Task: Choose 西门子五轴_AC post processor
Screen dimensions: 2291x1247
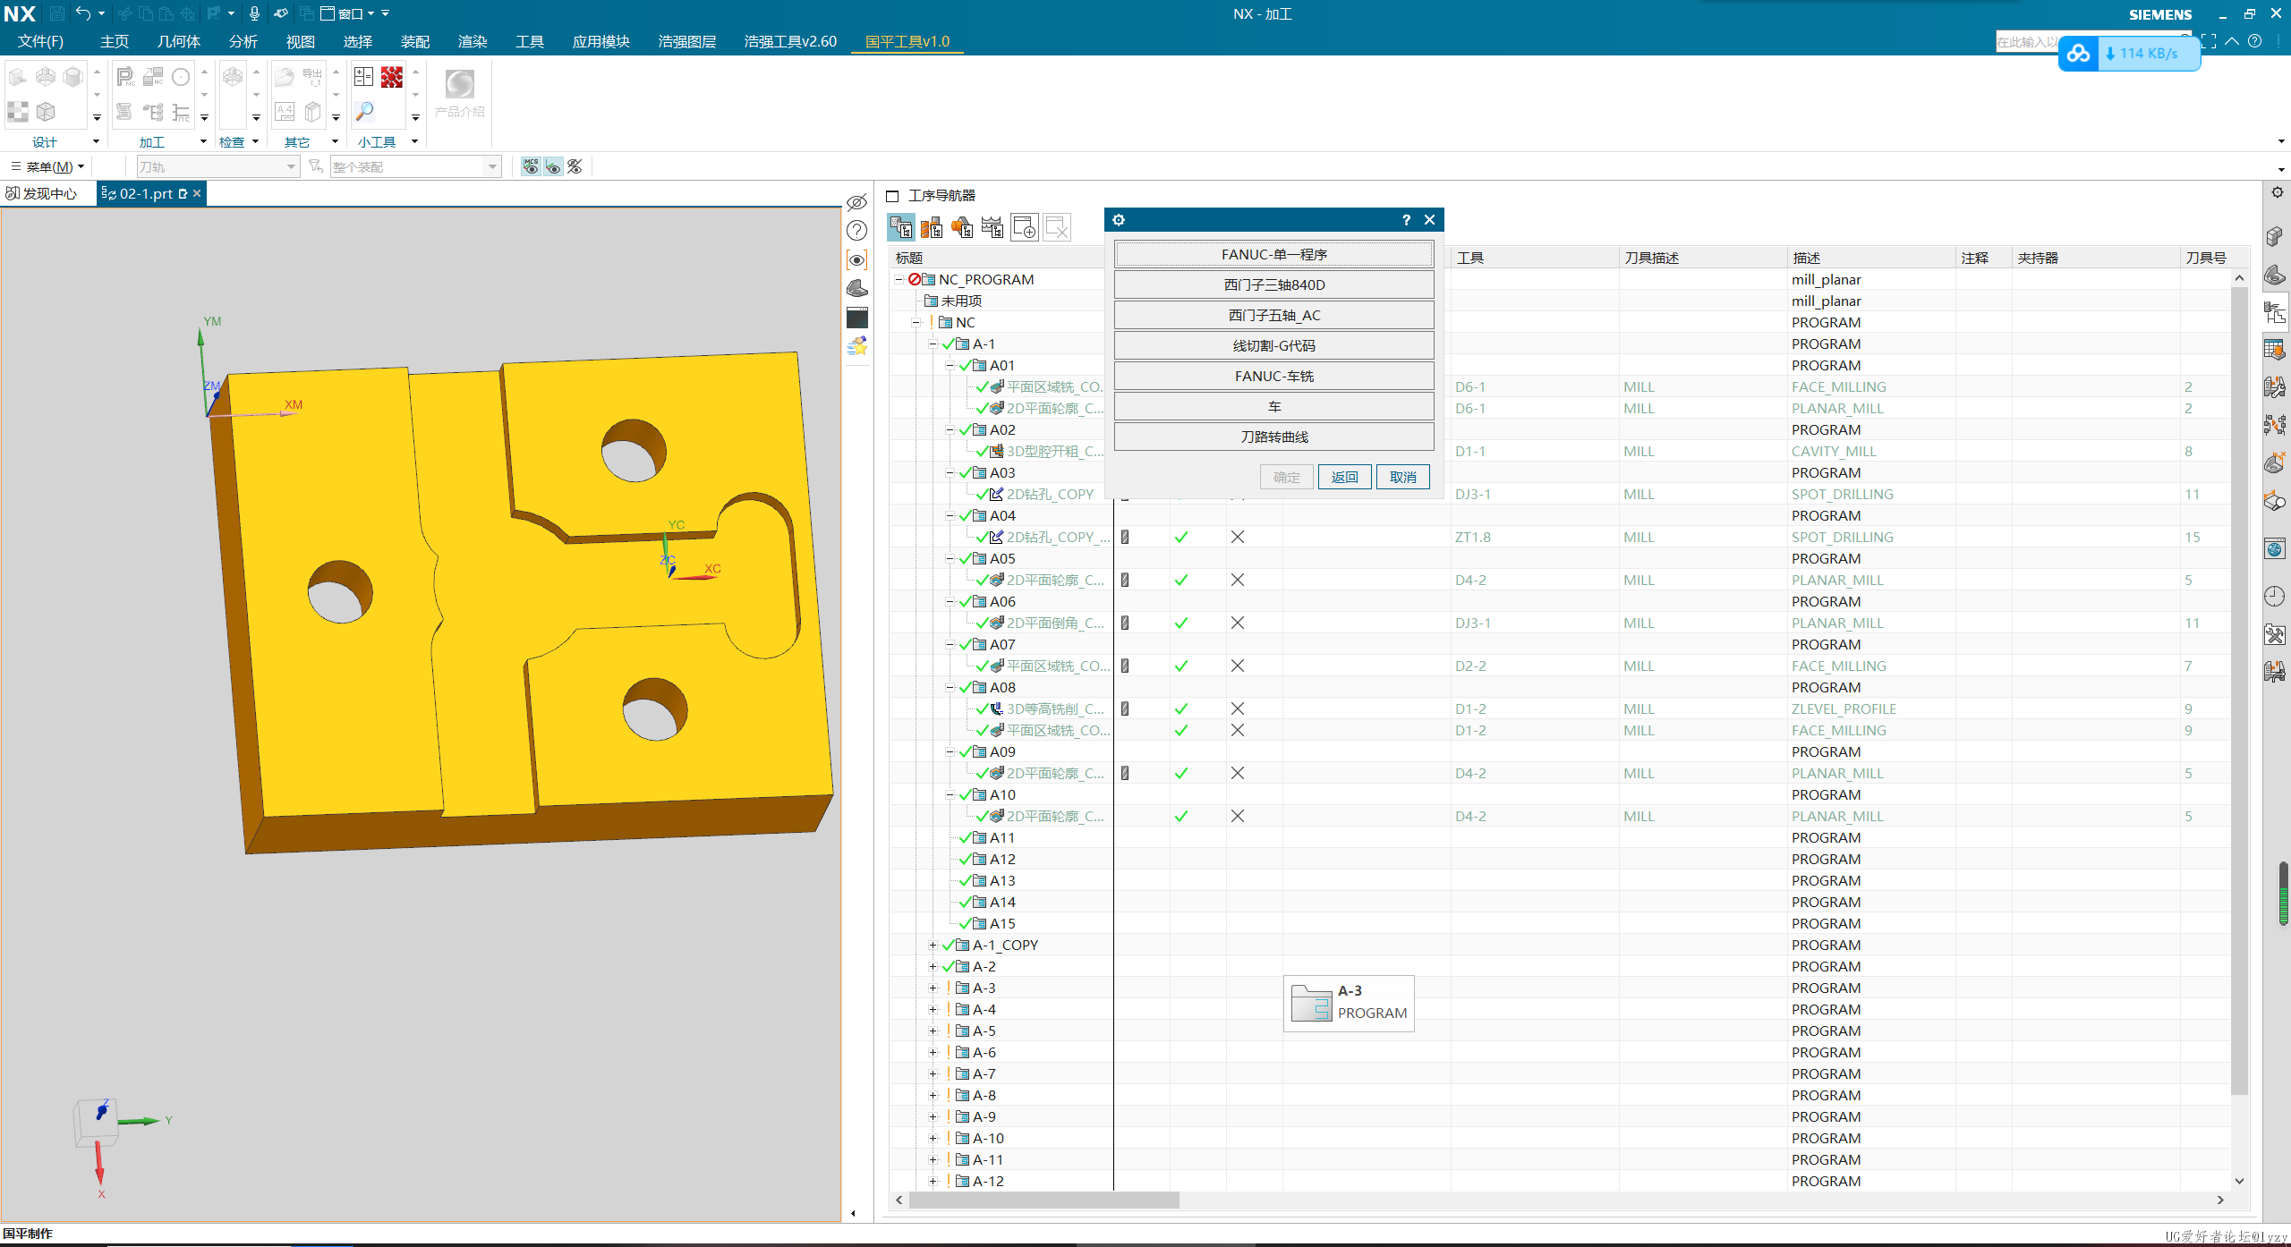Action: click(x=1274, y=316)
